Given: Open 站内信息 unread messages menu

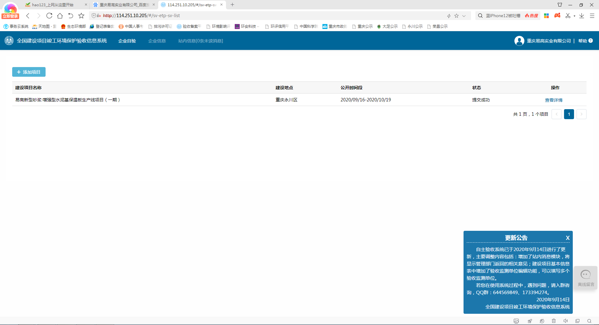Looking at the screenshot, I should point(200,41).
